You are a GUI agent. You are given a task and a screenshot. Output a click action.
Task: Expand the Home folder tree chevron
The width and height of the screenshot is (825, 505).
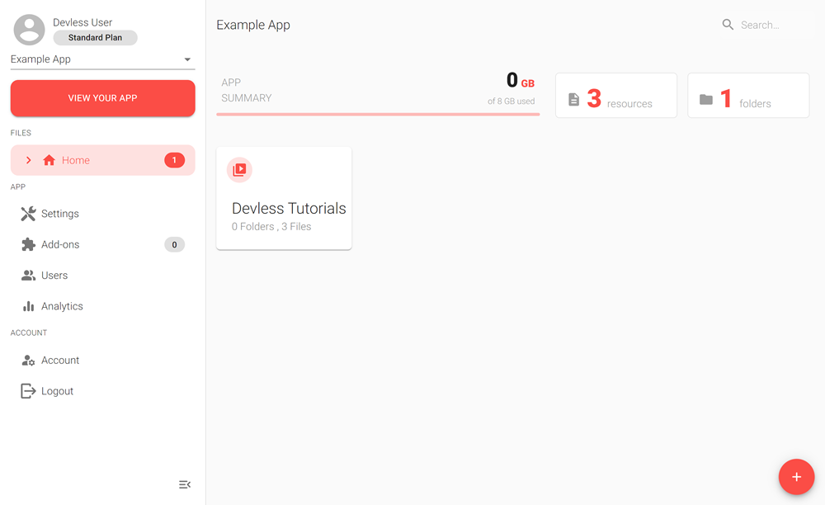[28, 160]
